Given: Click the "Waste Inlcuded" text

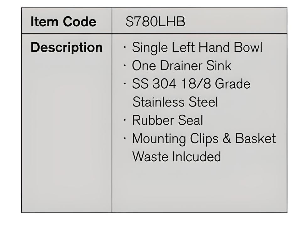Looking at the screenshot, I should click(176, 157).
